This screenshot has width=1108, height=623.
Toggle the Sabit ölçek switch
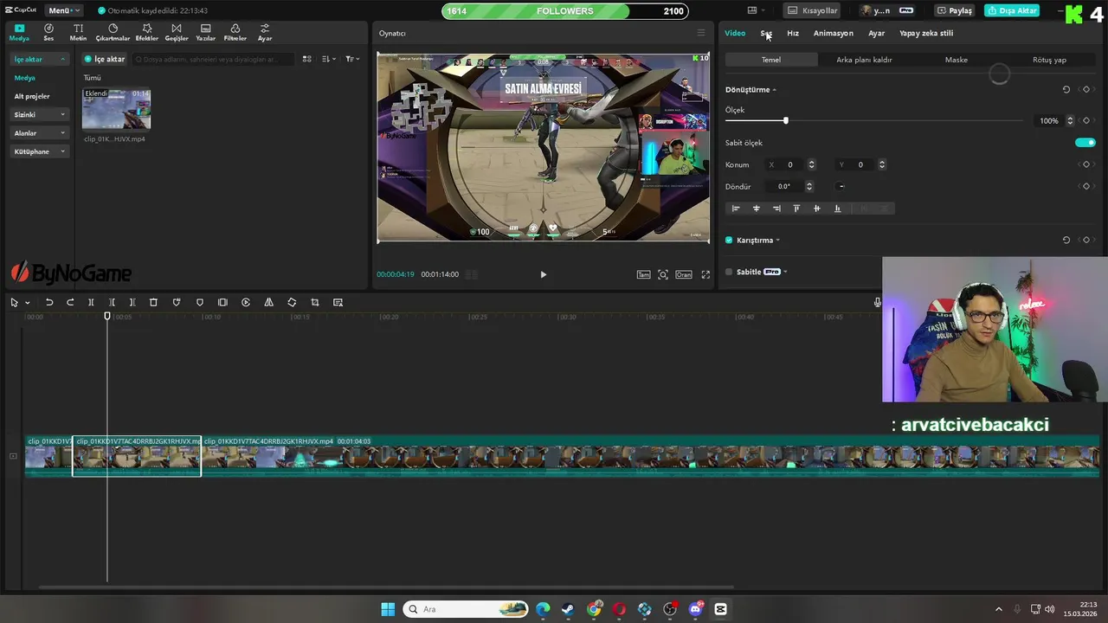[x=1085, y=143]
